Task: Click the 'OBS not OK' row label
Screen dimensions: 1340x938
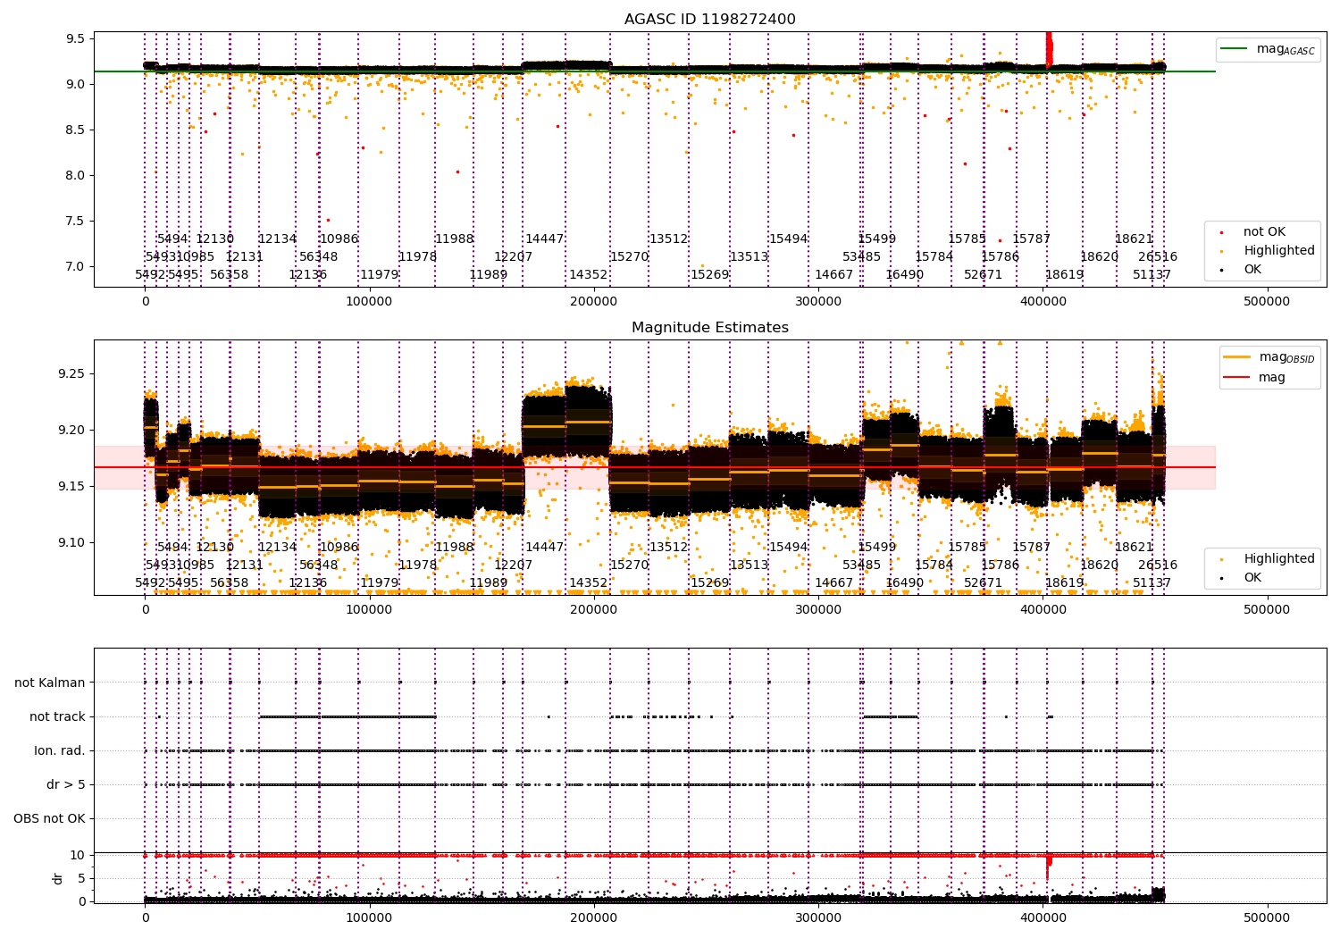Action: tap(49, 818)
